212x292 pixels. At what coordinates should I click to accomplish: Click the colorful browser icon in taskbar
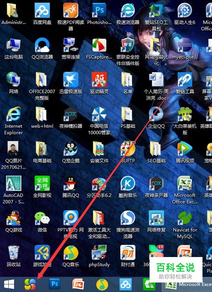pos(30,284)
